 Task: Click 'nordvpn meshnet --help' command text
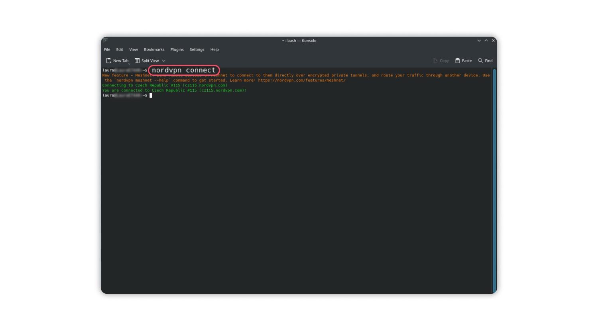pos(143,80)
